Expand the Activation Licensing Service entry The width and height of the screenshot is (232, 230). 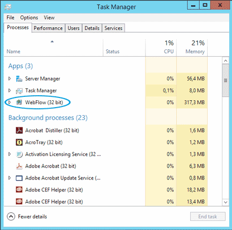tap(10, 154)
